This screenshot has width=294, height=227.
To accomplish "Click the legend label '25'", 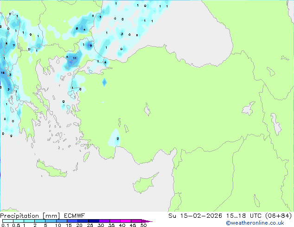I will click(x=90, y=225).
